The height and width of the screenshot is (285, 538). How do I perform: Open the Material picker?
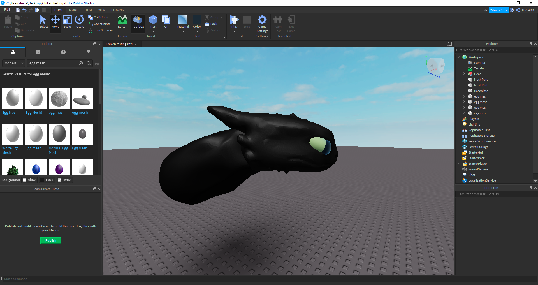[x=183, y=22]
